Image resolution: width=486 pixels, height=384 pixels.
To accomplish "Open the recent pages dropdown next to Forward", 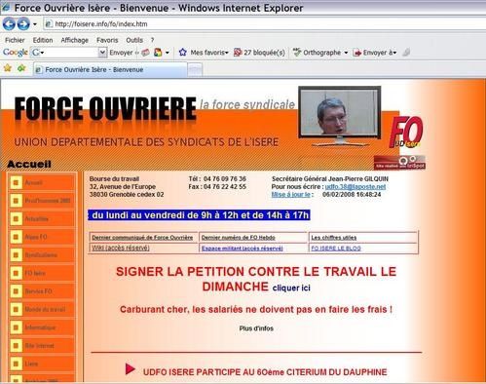I will (35, 24).
